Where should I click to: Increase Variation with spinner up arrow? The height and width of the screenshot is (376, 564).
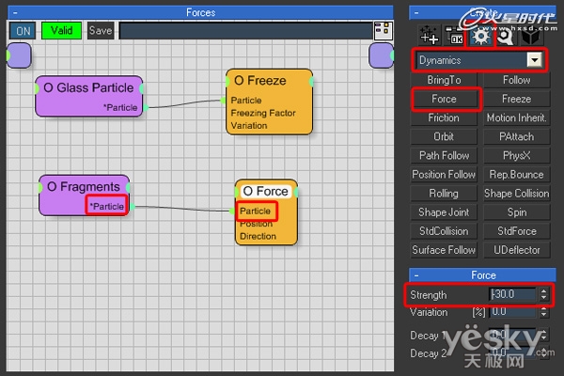pos(544,308)
